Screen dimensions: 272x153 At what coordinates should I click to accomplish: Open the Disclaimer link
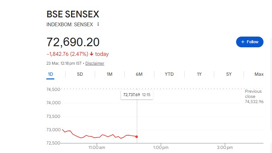tap(95, 63)
